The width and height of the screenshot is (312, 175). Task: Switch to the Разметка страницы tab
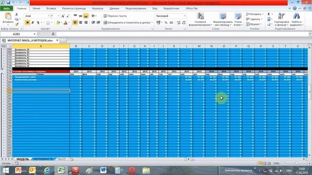74,8
